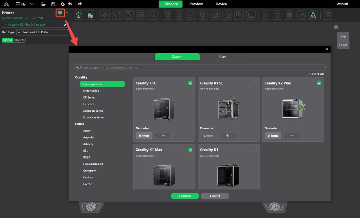This screenshot has width=360, height=218.
Task: Select Anycubic in Other vendors list
Action: pyautogui.click(x=89, y=137)
